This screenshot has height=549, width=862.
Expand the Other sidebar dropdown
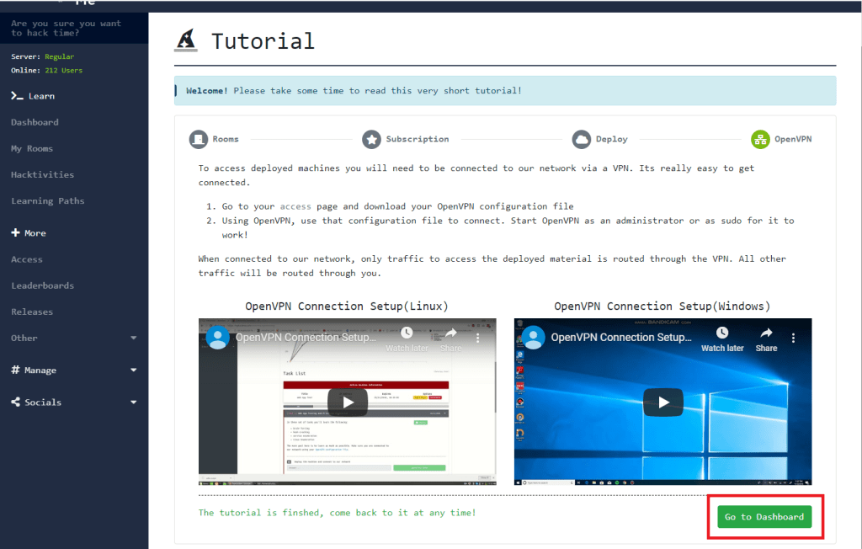coord(133,338)
